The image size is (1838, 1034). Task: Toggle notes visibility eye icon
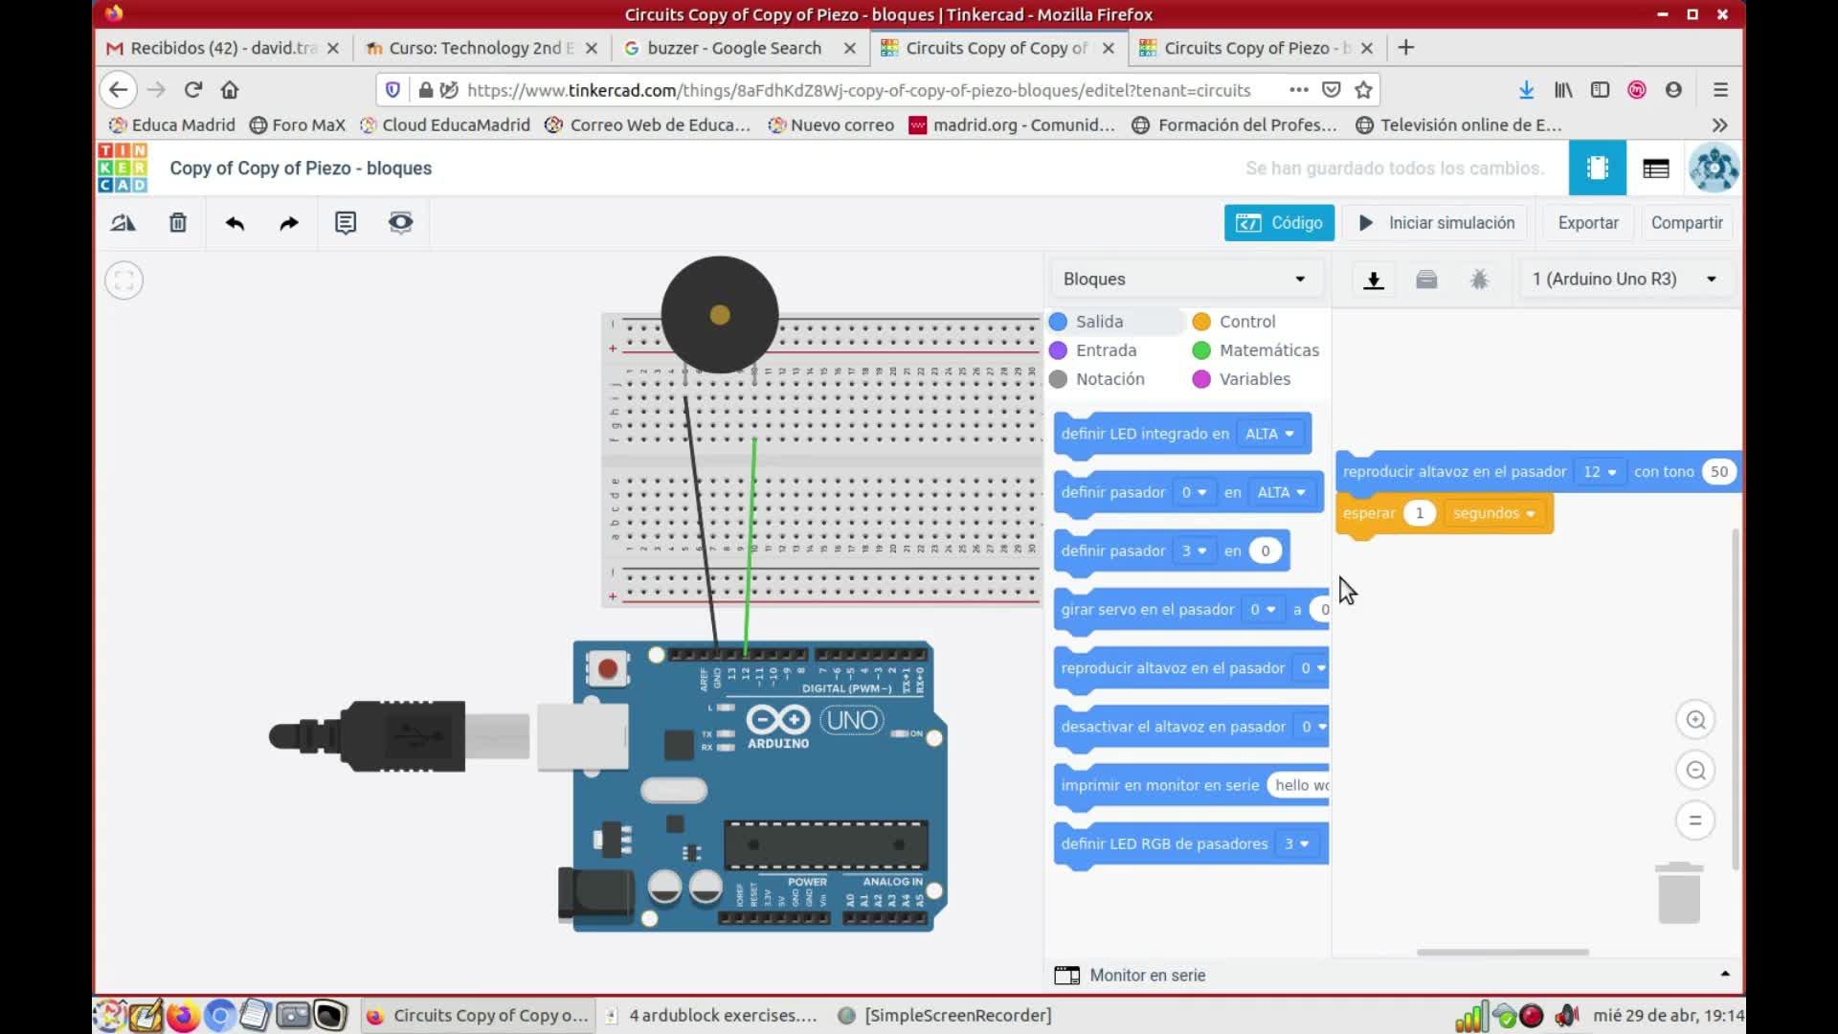click(400, 223)
